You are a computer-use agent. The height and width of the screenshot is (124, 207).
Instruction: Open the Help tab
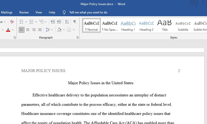coord(52,12)
